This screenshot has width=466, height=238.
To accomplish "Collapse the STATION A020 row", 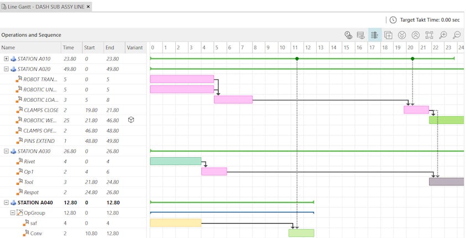I will pyautogui.click(x=6, y=69).
